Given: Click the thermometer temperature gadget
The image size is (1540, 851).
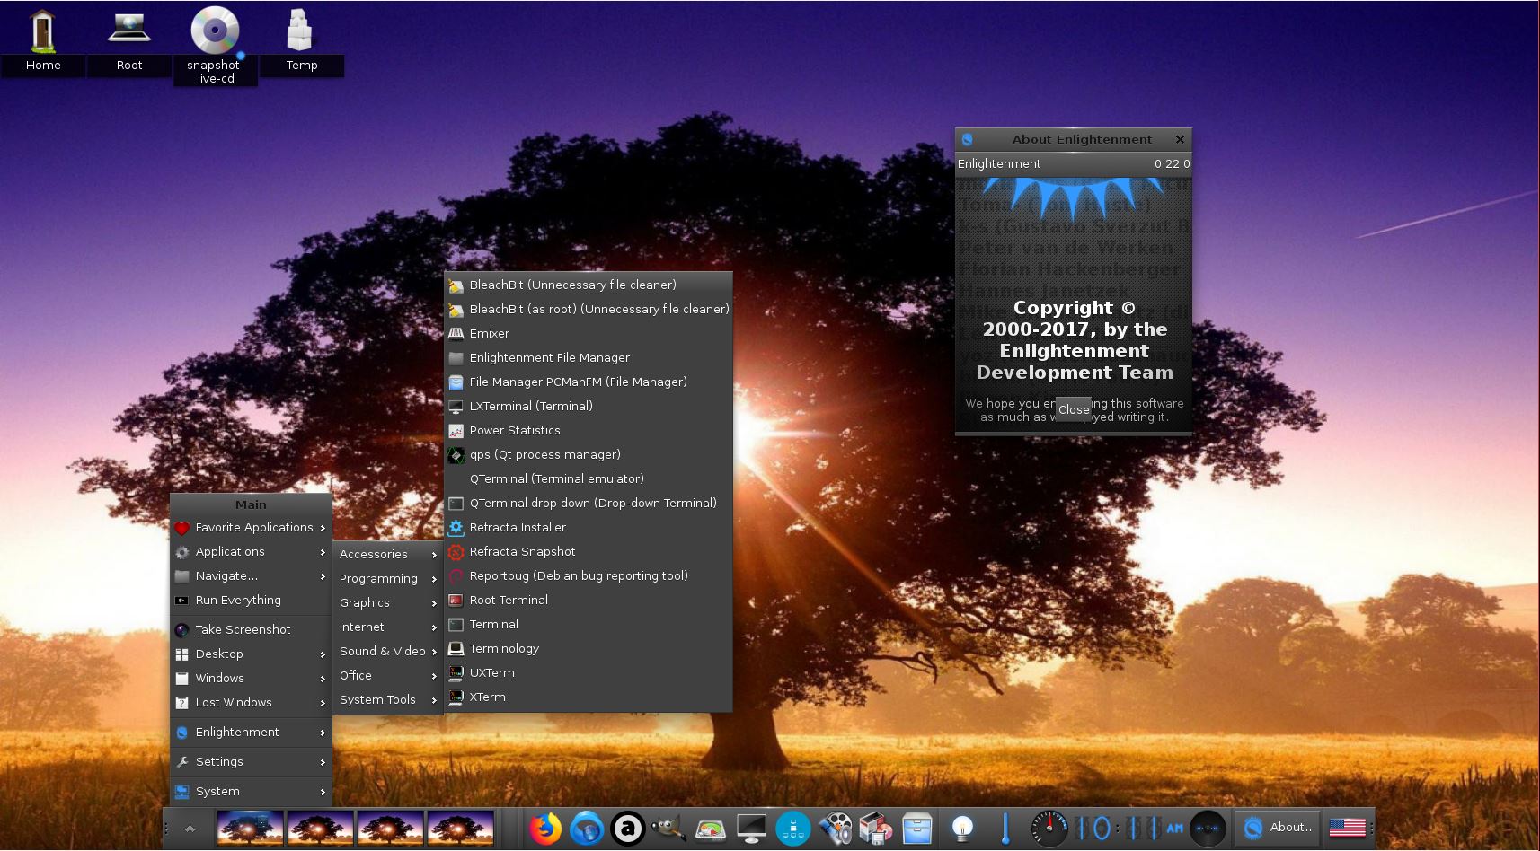Looking at the screenshot, I should click(1005, 829).
